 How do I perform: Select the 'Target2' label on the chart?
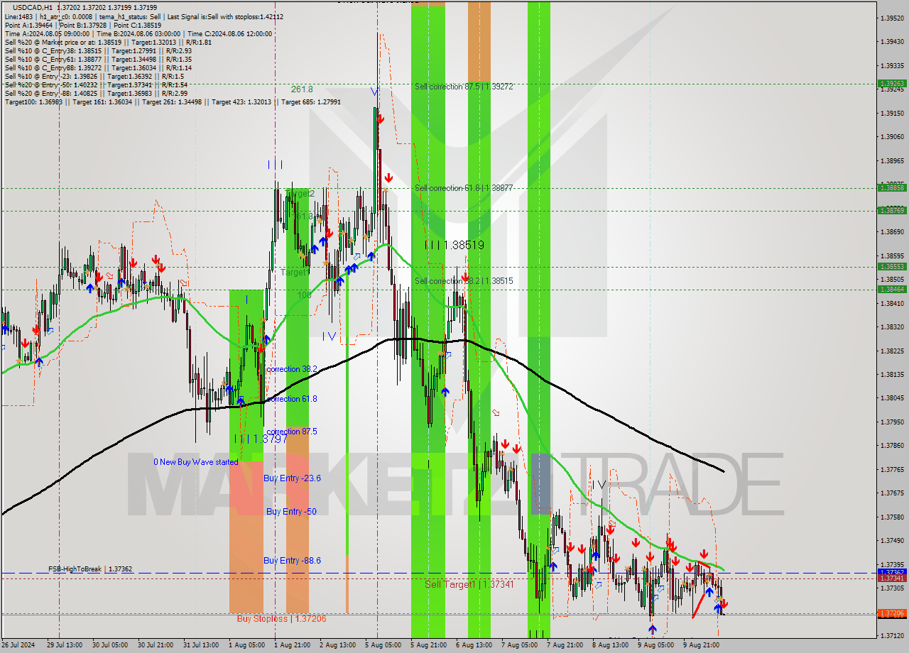pyautogui.click(x=299, y=193)
